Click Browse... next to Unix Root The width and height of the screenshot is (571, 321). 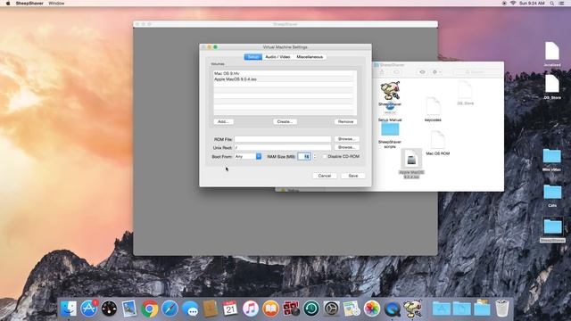coord(346,147)
